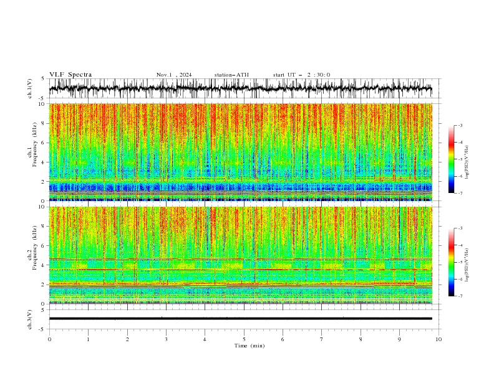Click the '6' kHz tick of ch.1 spectrogram

point(44,143)
